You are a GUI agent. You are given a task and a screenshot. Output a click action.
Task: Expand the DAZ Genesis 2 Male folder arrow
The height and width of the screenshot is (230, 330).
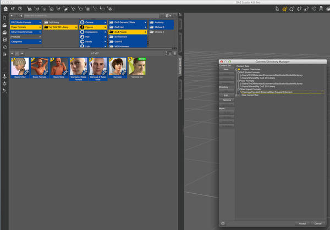click(145, 23)
